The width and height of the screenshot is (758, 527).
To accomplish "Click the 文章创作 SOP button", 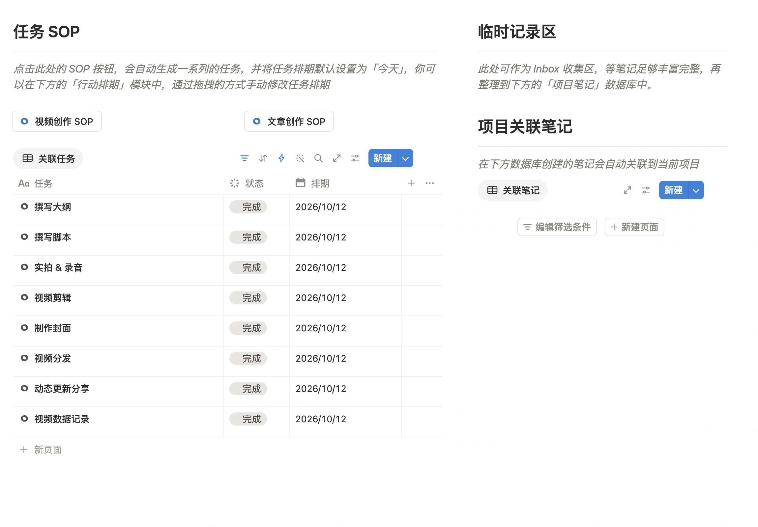I will click(x=289, y=122).
